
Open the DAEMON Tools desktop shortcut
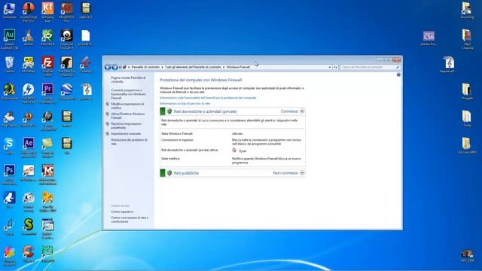click(29, 93)
